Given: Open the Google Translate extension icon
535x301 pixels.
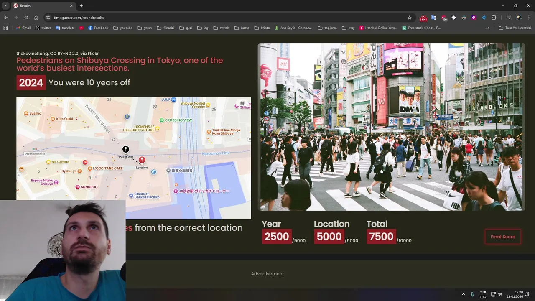Looking at the screenshot, I should (433, 18).
